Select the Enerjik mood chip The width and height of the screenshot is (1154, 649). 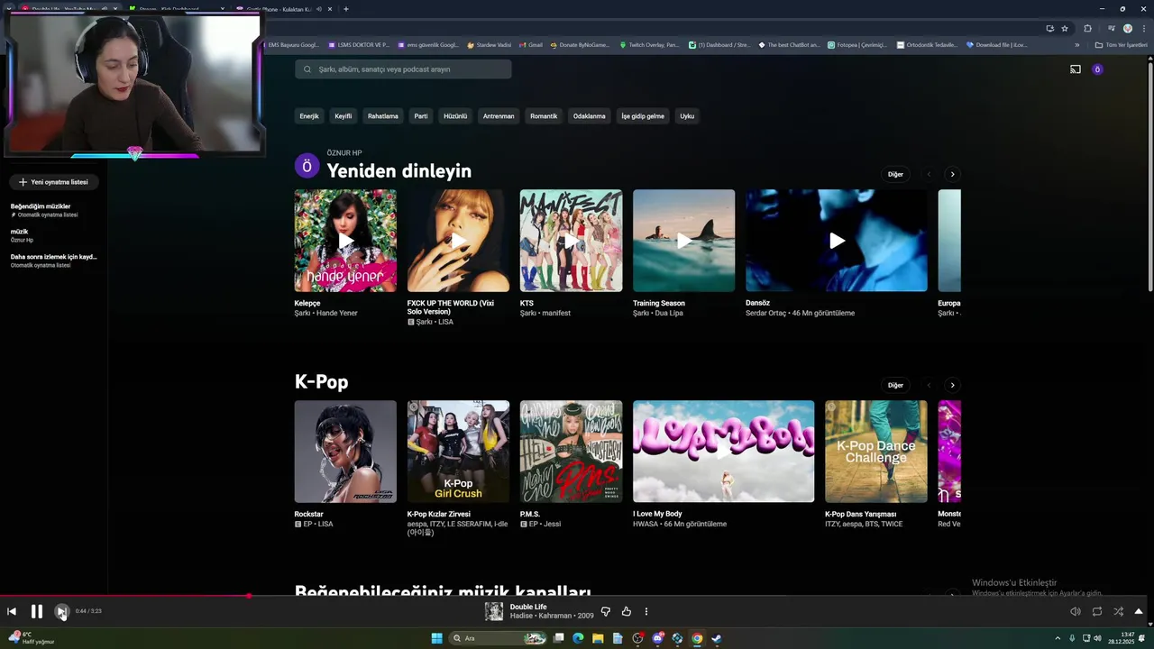click(x=309, y=116)
